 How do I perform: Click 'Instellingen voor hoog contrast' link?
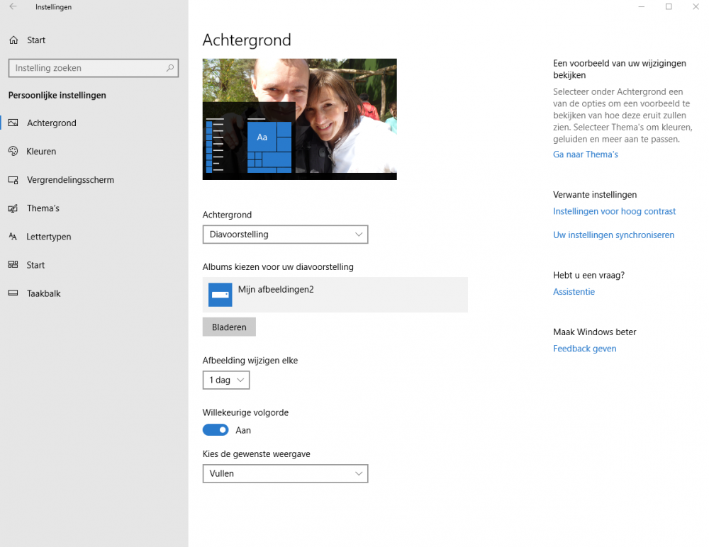tap(614, 211)
